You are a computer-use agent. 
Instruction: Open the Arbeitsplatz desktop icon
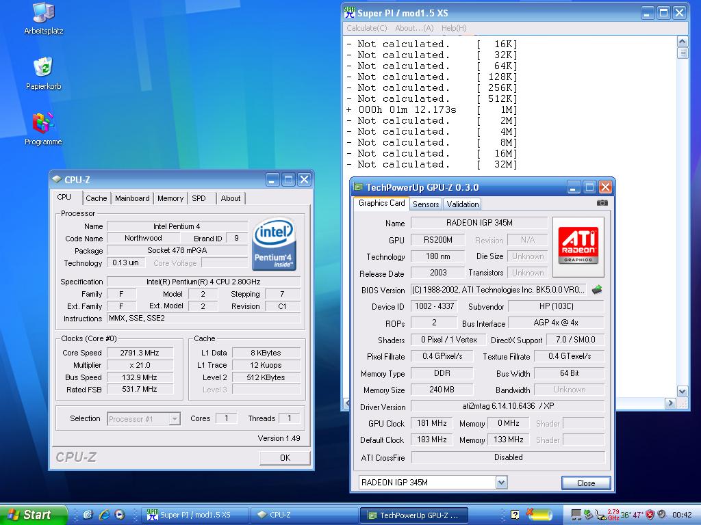tap(43, 13)
